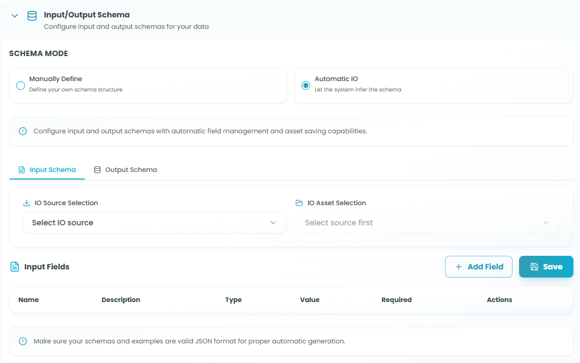Click the Save button
The width and height of the screenshot is (580, 363).
click(546, 267)
